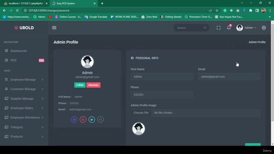
Task: Click the top bar Search field
Action: 191,27
